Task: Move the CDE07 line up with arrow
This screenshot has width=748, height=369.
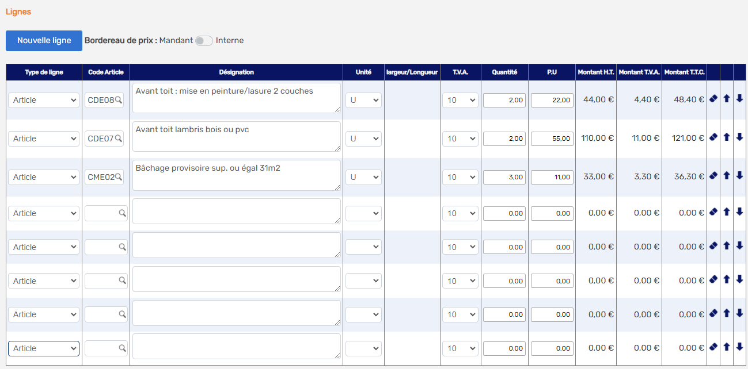Action: pos(727,137)
